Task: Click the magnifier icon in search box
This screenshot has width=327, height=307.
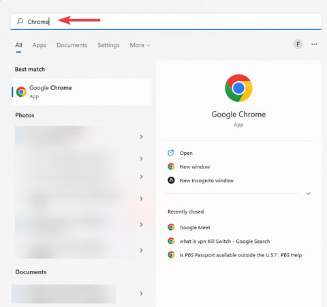Action: pyautogui.click(x=20, y=21)
